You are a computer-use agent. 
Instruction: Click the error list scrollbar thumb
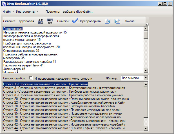(146, 102)
